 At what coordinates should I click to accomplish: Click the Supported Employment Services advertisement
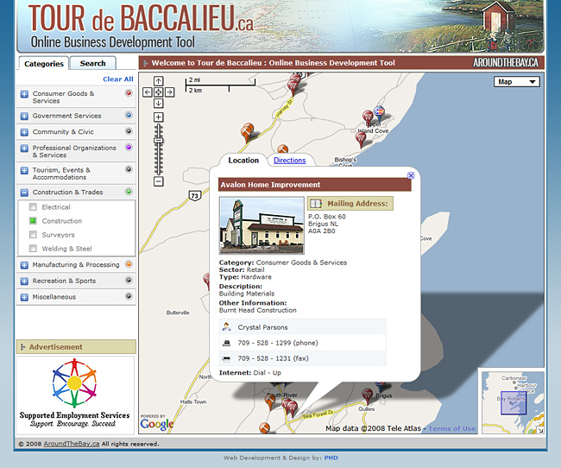click(x=75, y=395)
